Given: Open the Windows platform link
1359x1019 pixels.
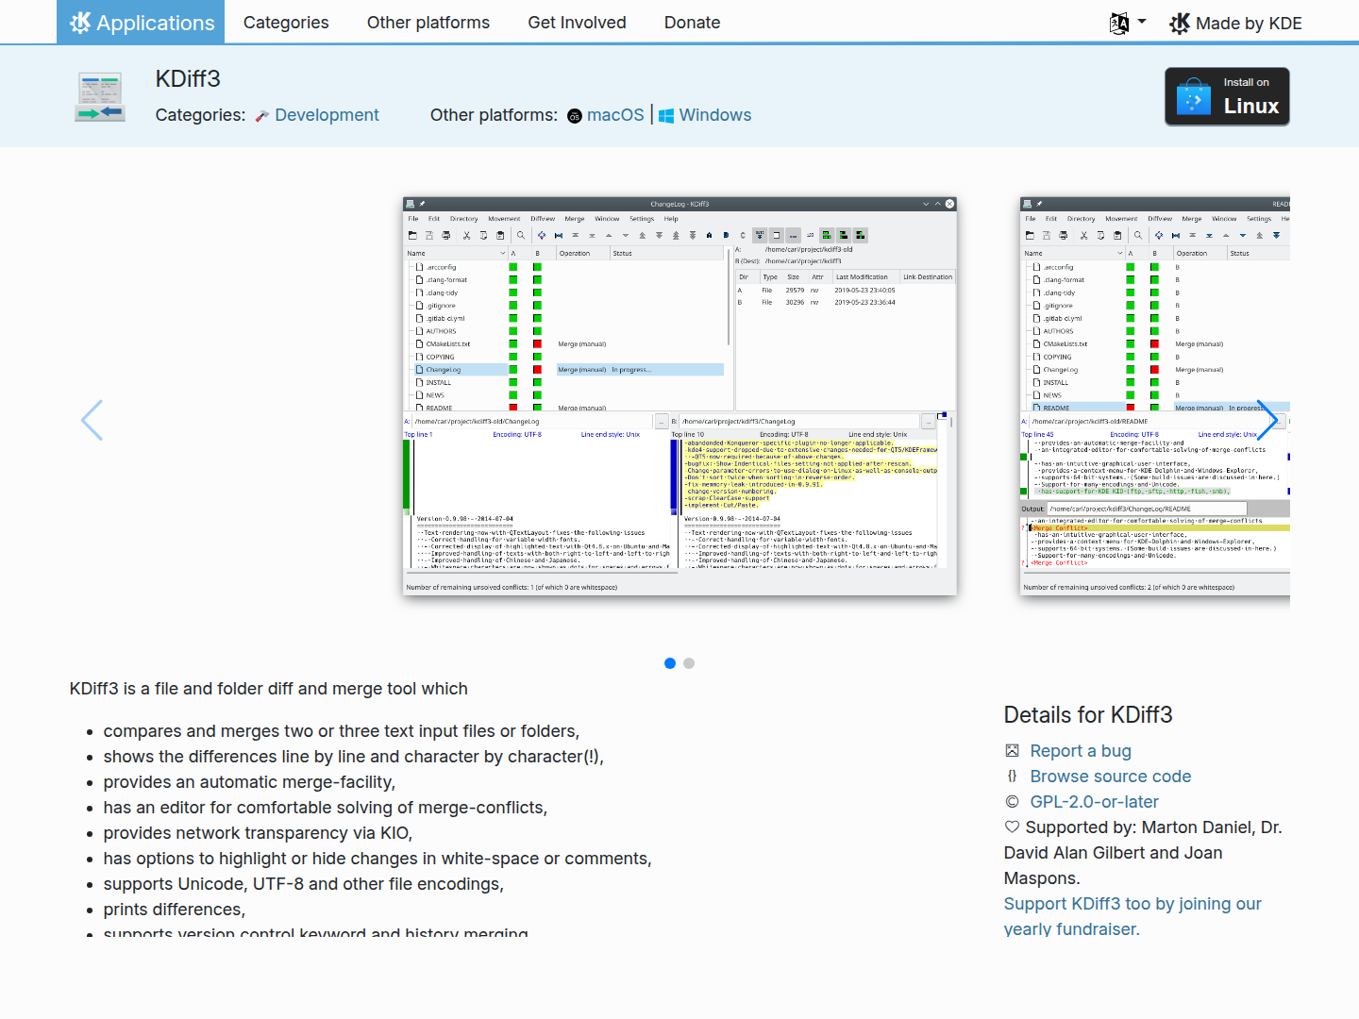Looking at the screenshot, I should (715, 115).
